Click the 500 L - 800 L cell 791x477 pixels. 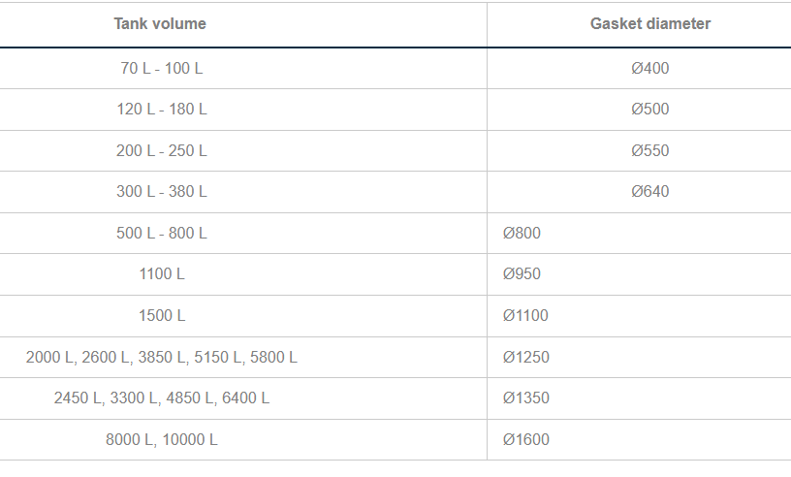161,234
